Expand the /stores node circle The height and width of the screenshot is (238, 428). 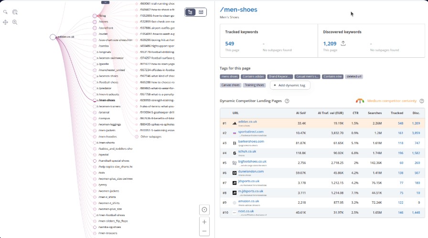pyautogui.click(x=95, y=22)
